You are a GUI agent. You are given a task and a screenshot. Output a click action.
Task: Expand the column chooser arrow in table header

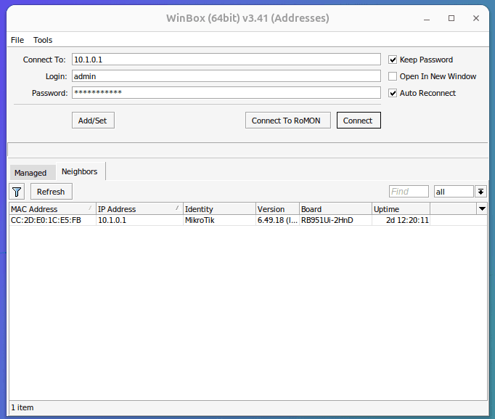tap(482, 209)
